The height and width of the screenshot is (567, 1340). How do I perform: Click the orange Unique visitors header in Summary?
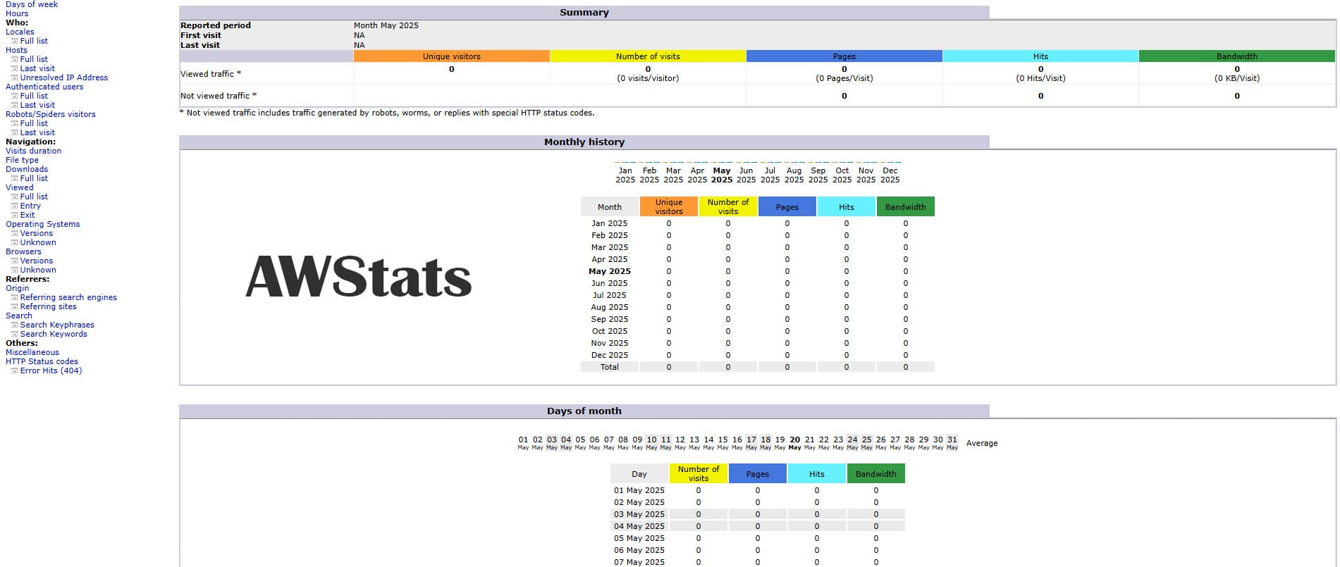pyautogui.click(x=452, y=56)
